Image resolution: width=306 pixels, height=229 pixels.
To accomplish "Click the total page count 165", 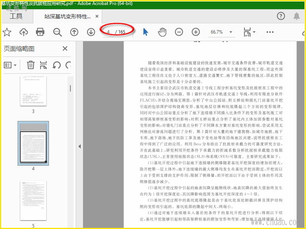I will tap(122, 32).
